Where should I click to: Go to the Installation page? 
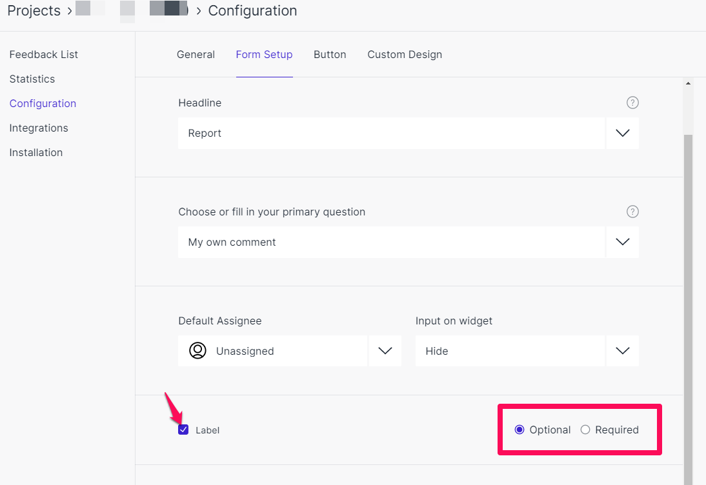click(x=36, y=153)
